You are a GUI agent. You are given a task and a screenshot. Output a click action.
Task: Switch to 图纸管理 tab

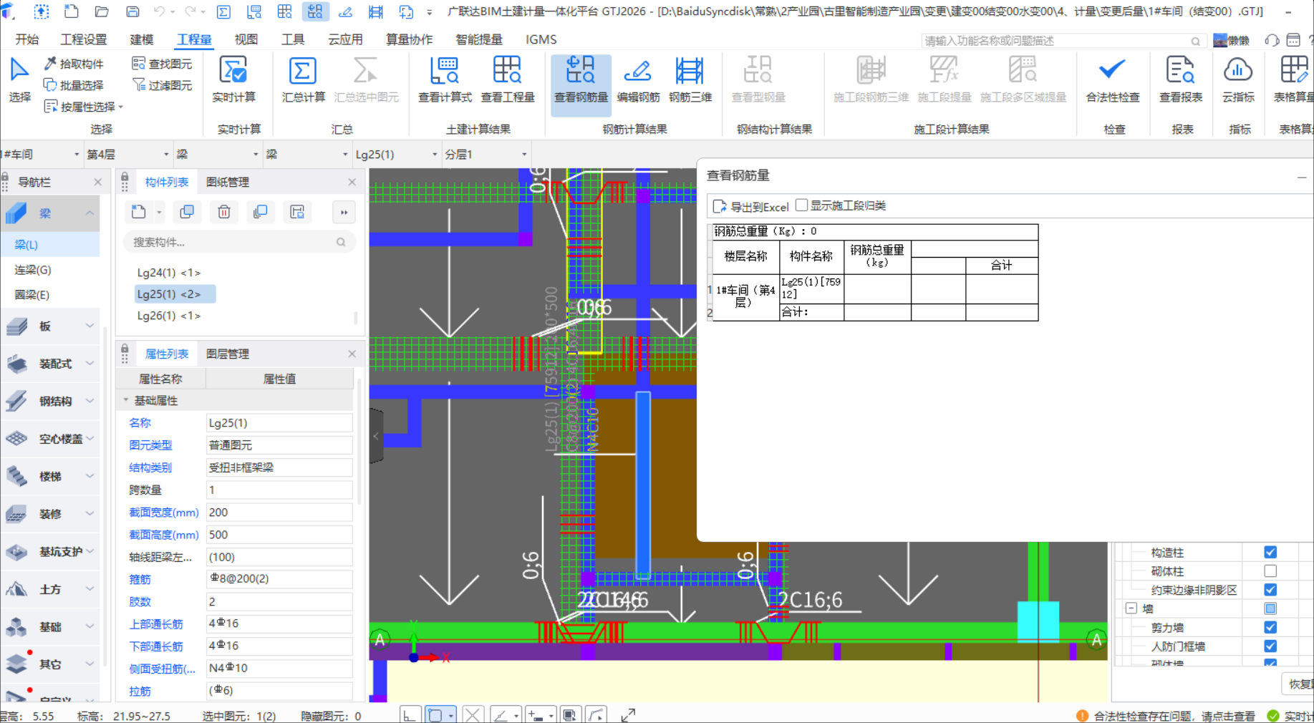(x=228, y=182)
